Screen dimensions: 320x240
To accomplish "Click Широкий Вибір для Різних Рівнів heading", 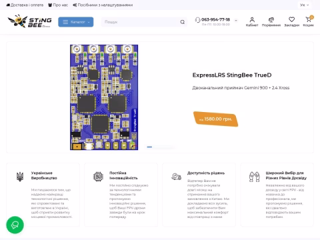I will click(286, 175).
